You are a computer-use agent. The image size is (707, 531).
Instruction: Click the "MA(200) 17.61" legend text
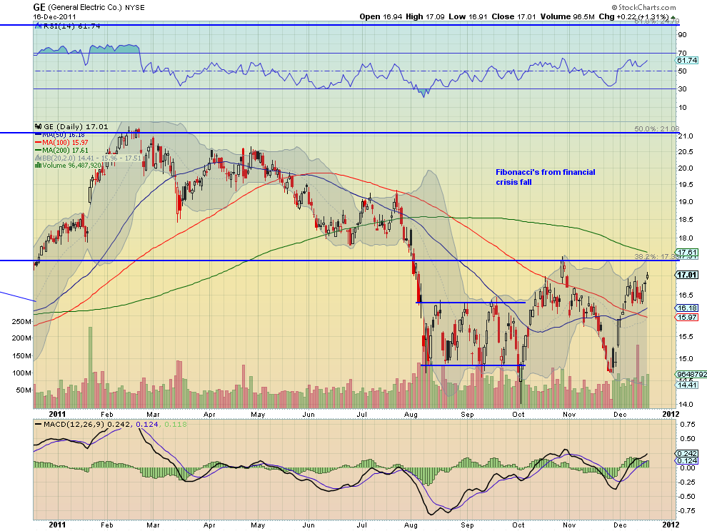click(x=65, y=150)
